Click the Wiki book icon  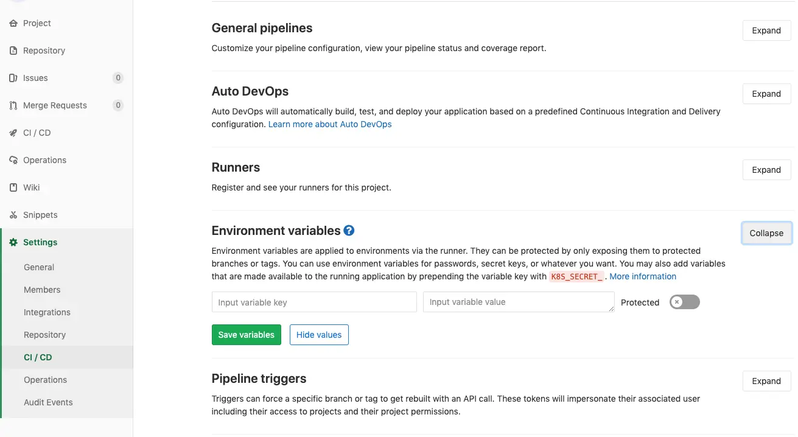click(13, 187)
